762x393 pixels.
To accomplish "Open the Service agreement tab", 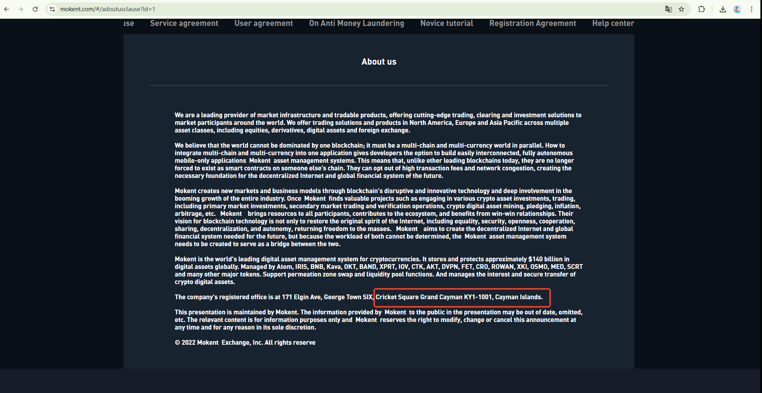I will [184, 23].
